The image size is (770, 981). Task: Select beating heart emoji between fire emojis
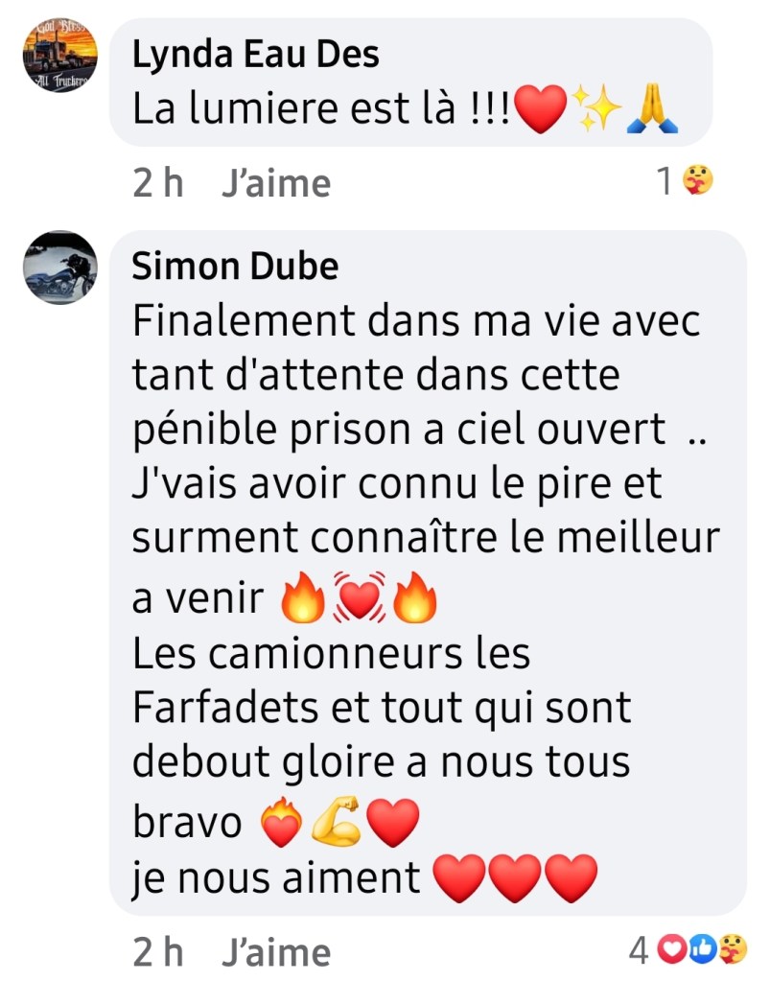(x=359, y=597)
